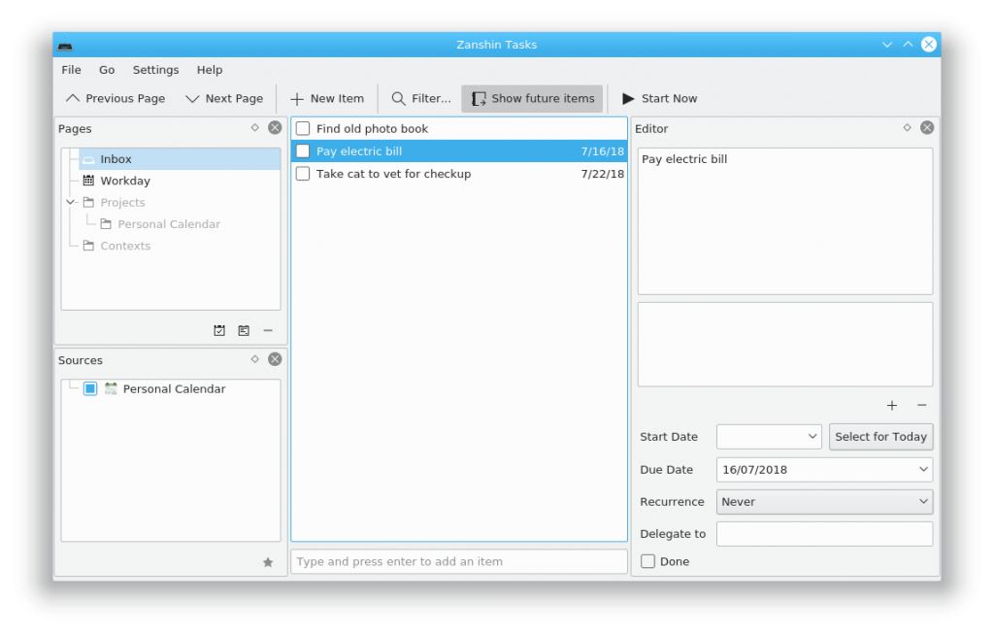Viewport: 994px width, 634px height.
Task: Close the Sources panel
Action: pyautogui.click(x=275, y=359)
